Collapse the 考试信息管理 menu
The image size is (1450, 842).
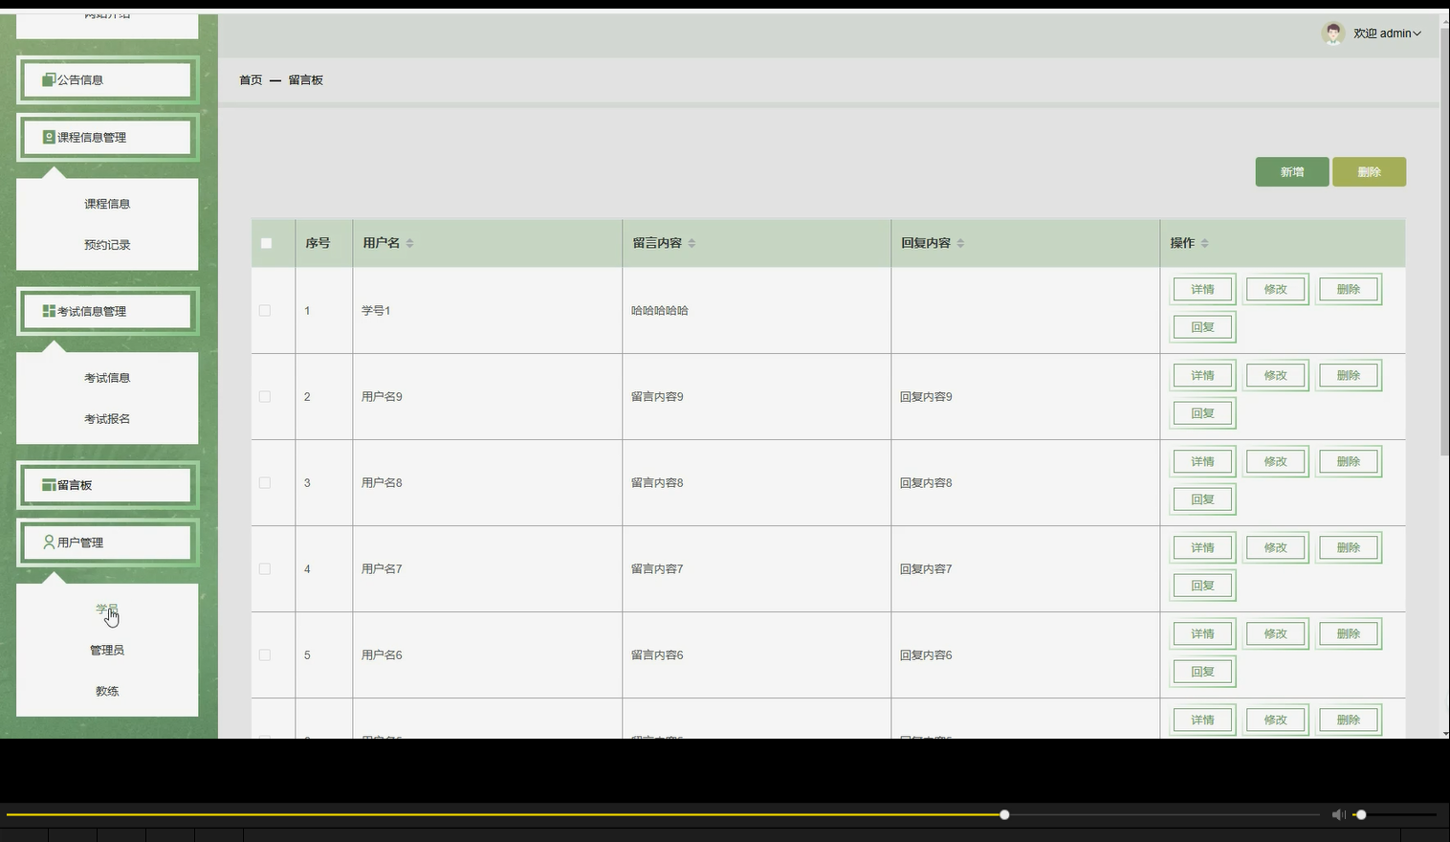(x=107, y=311)
